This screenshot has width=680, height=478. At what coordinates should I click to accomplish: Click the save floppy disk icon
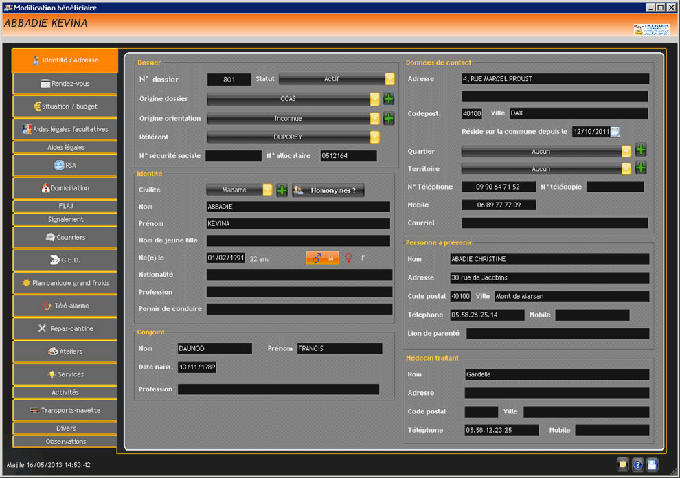[652, 465]
